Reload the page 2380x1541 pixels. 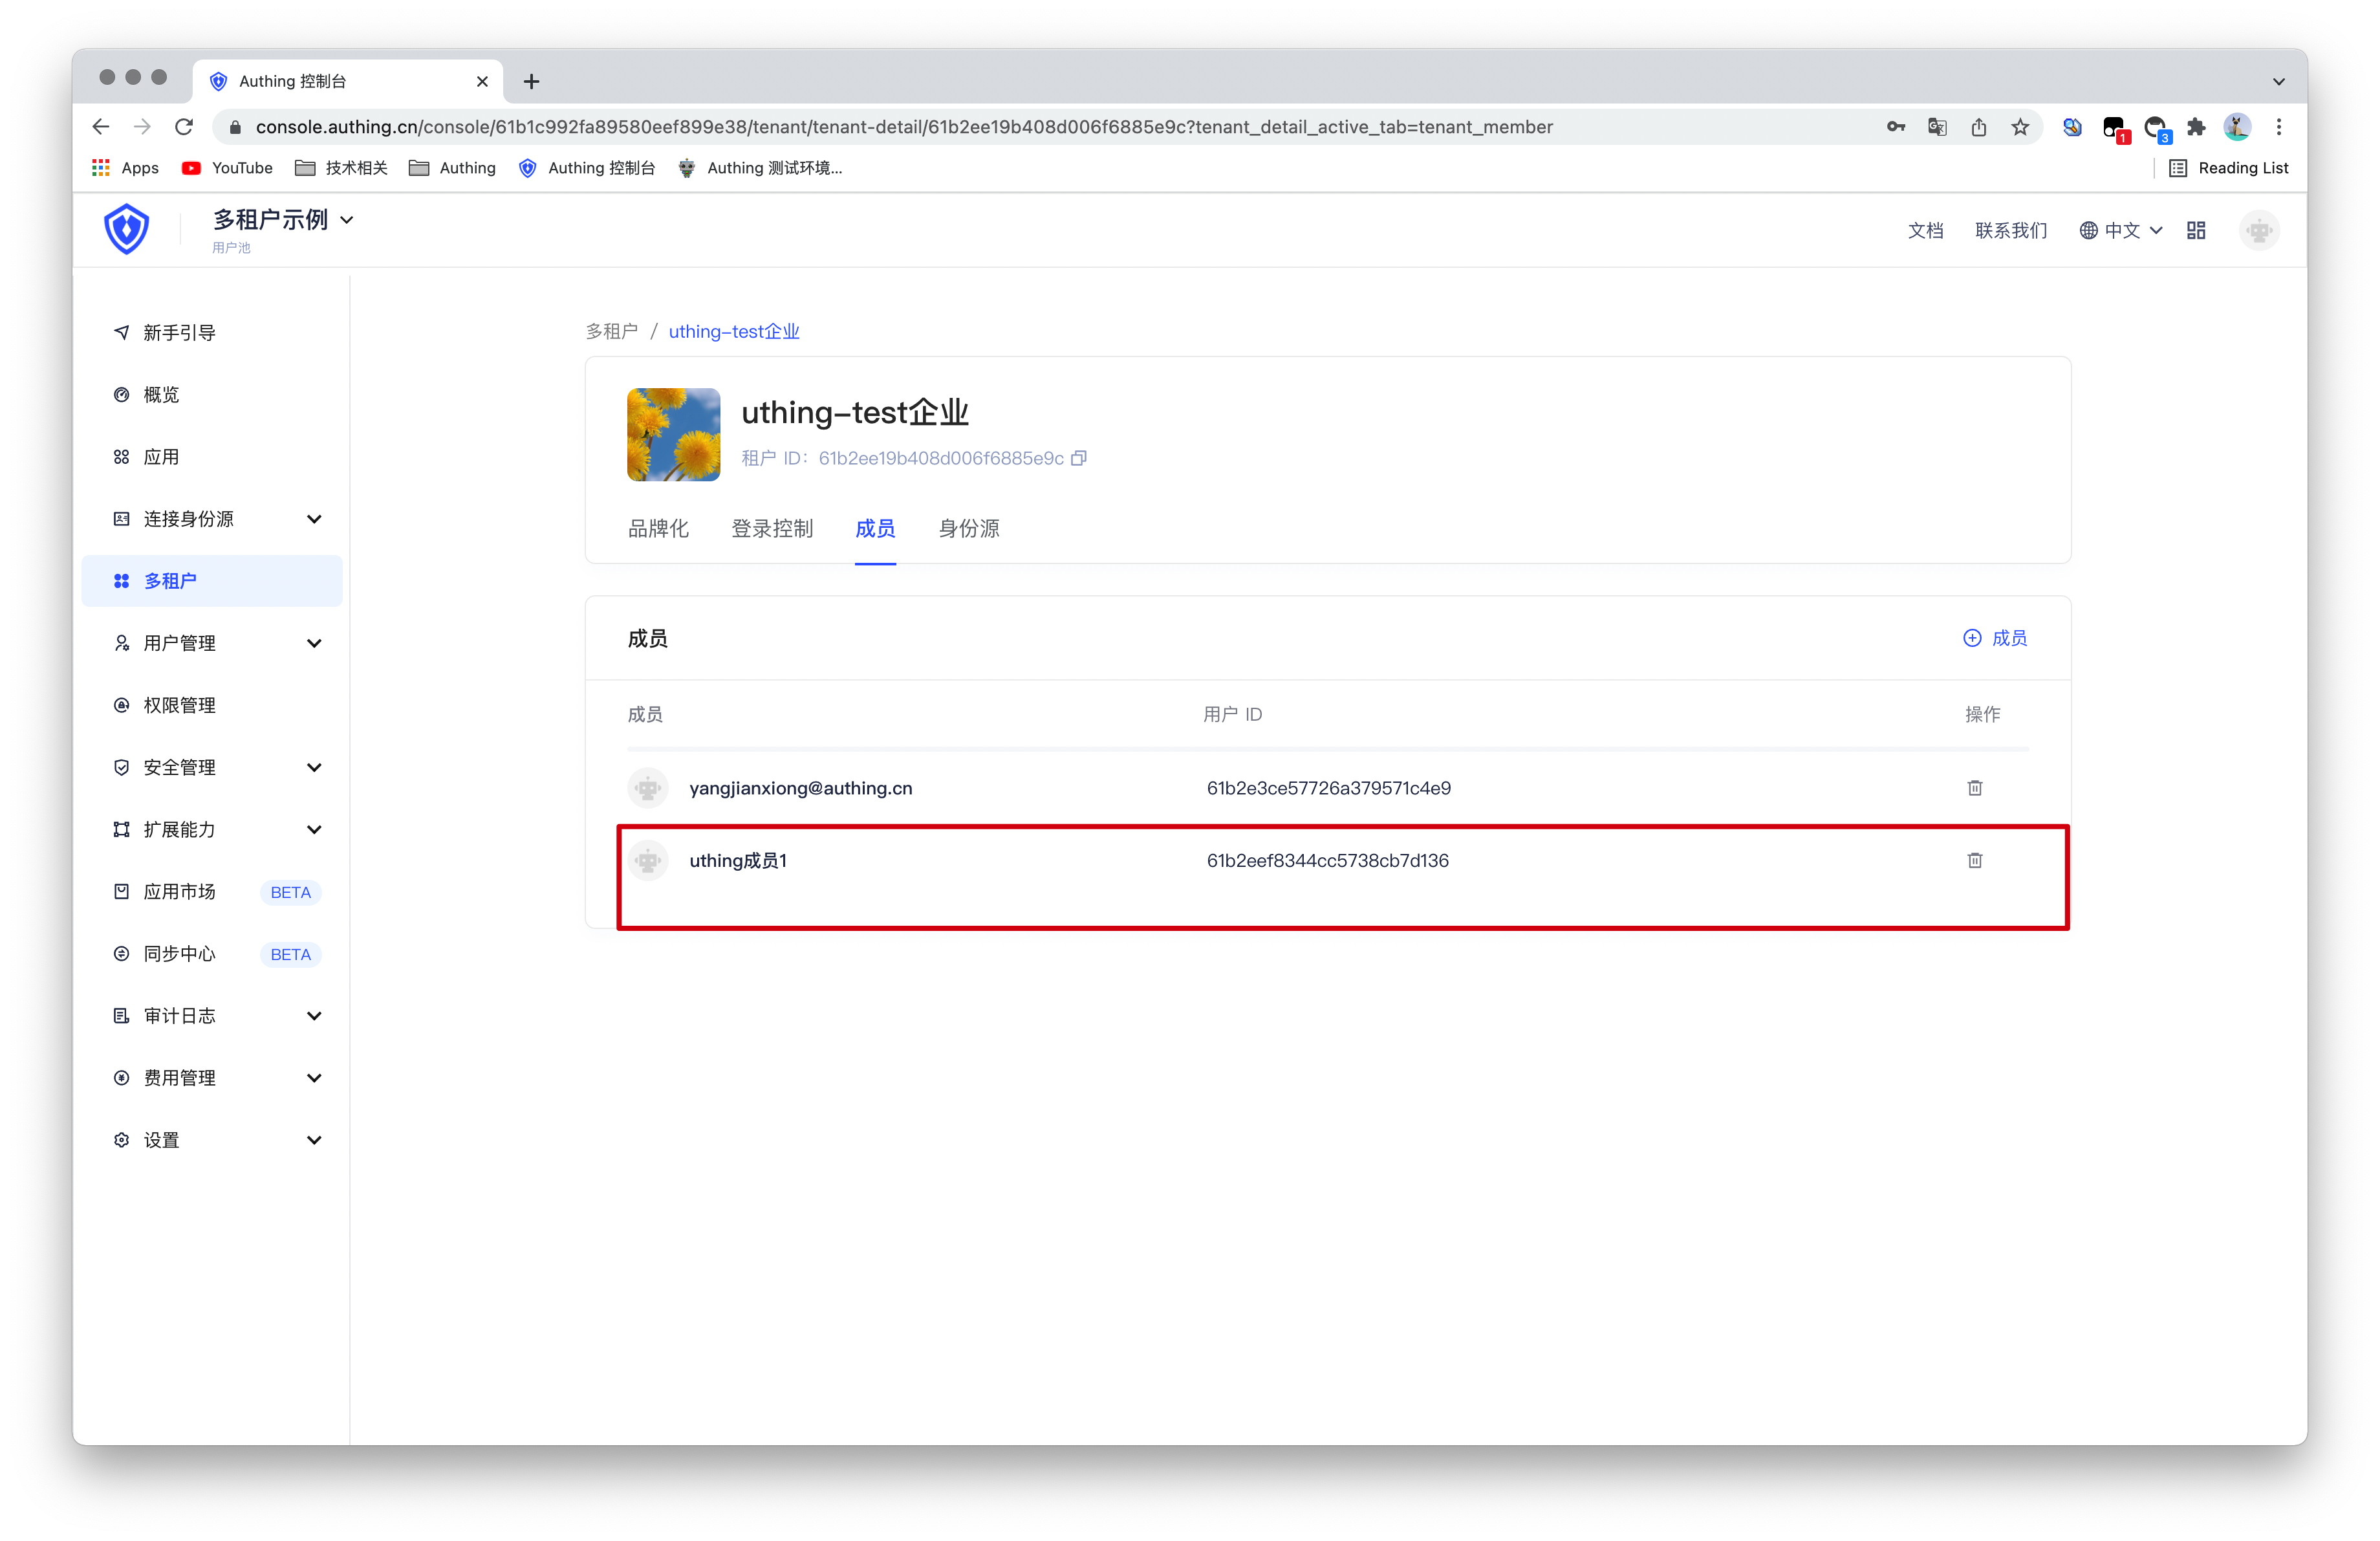(184, 127)
